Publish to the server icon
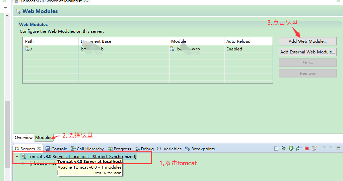Screen dimensions: 343x181 pos(314,148)
